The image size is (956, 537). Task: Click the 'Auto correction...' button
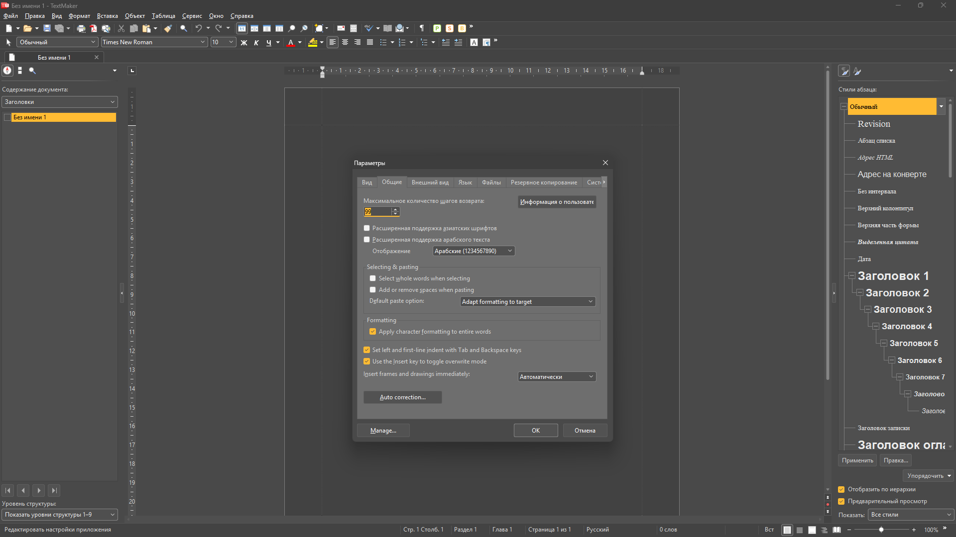point(402,397)
